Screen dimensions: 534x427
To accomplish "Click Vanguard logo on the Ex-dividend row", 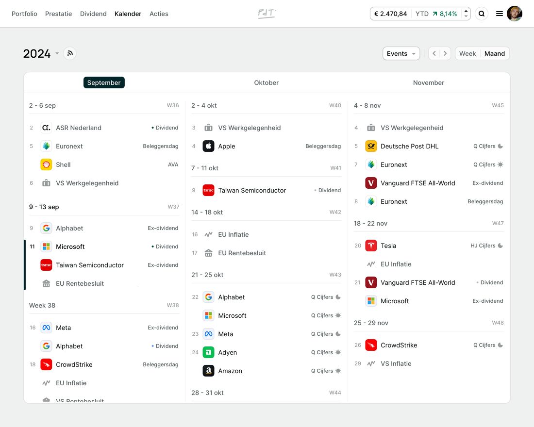I will 371,183.
